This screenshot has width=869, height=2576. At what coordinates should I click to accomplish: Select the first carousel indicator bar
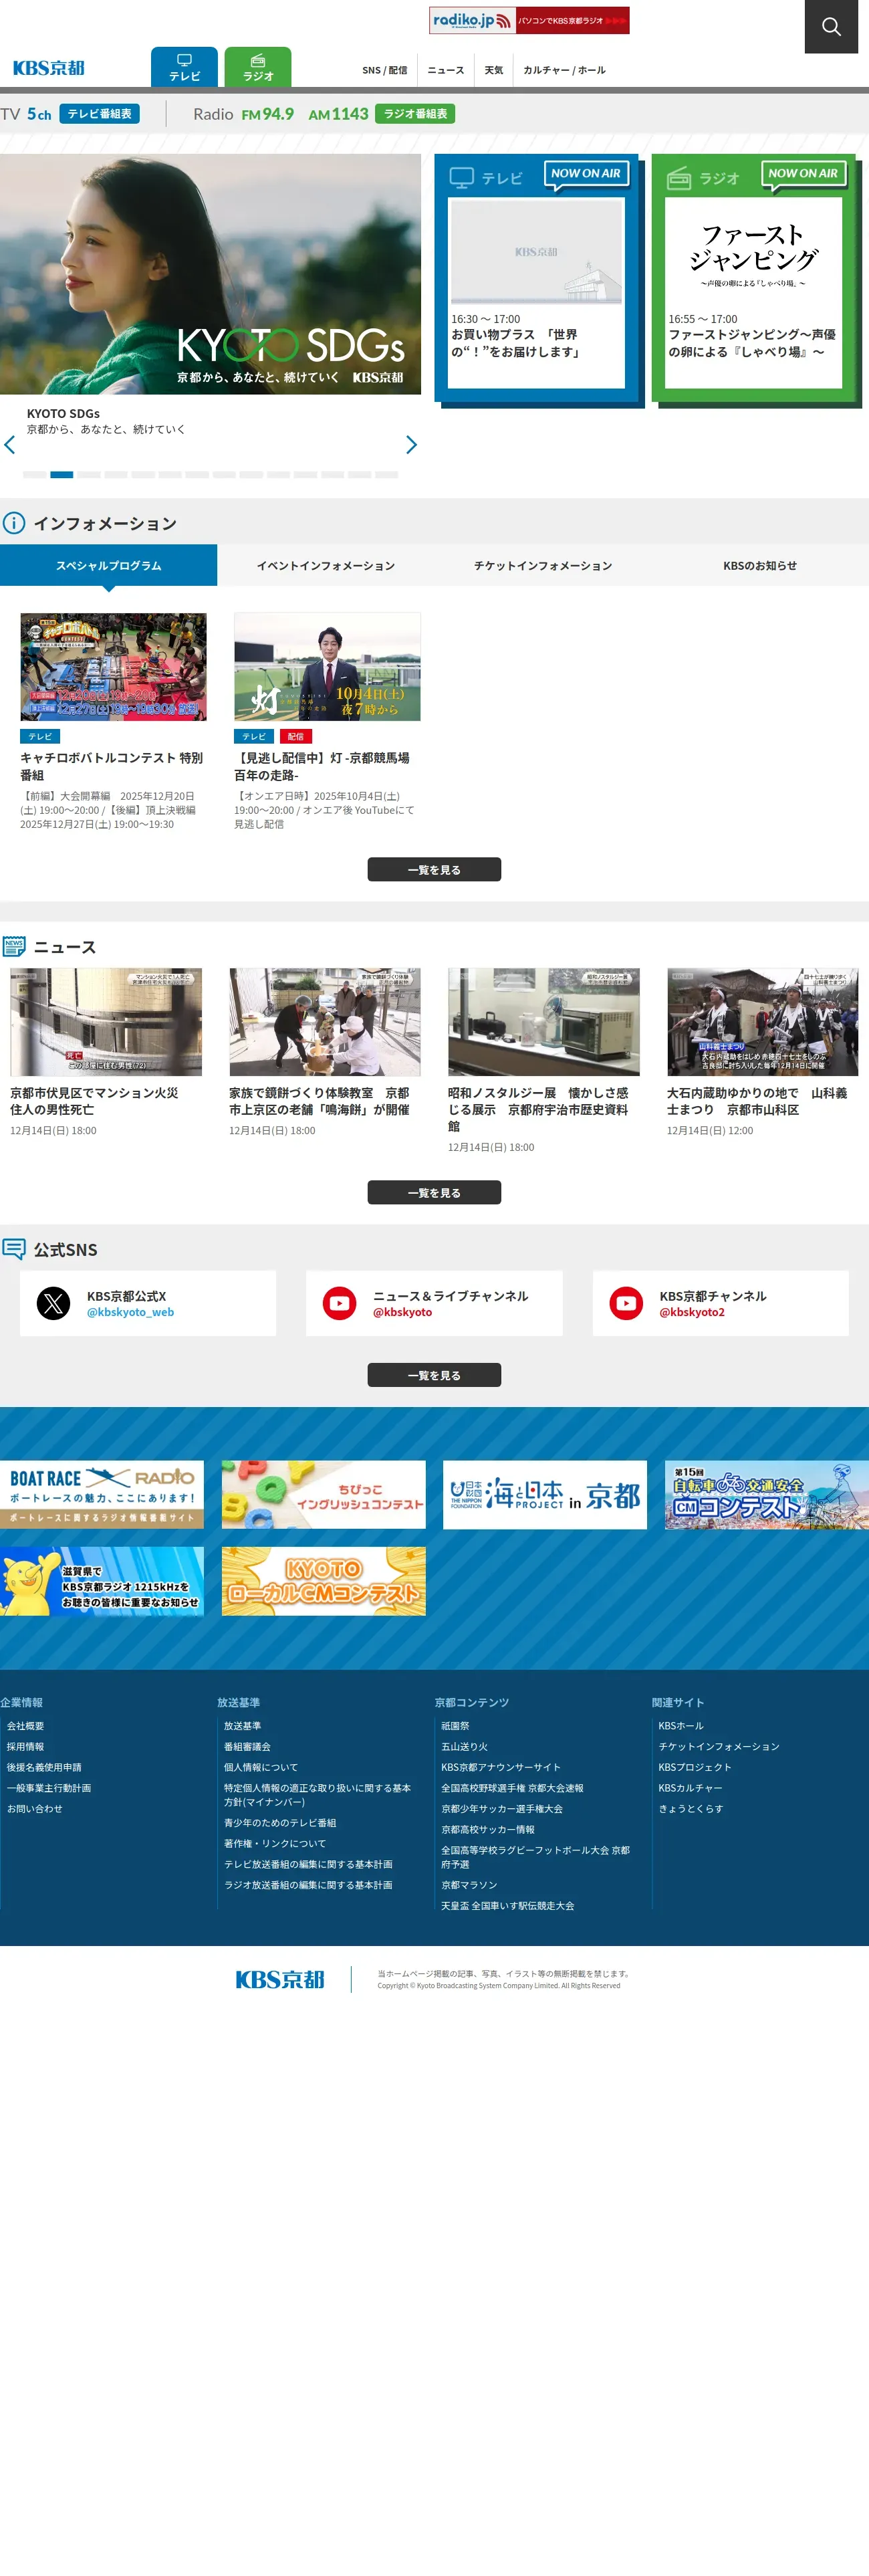(x=34, y=475)
